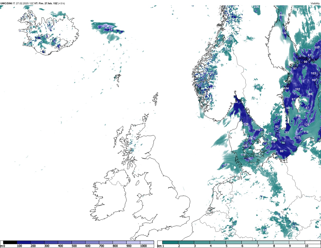The image size is (321, 248).
Task: Click the "93" visibility value on the map
Action: (x=314, y=80)
